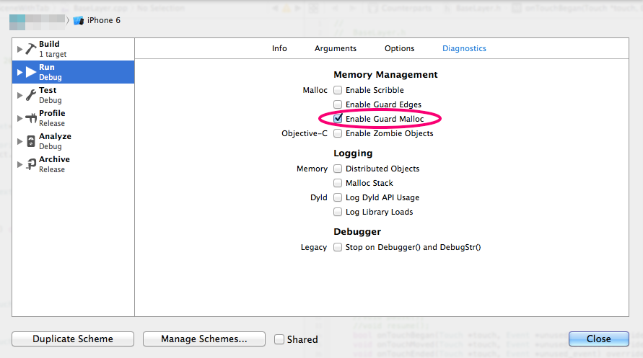Expand the Build disclosure triangle
The height and width of the screenshot is (358, 643).
tap(19, 49)
